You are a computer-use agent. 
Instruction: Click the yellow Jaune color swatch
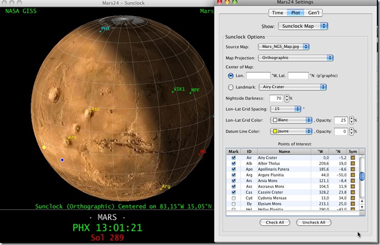tap(275, 131)
